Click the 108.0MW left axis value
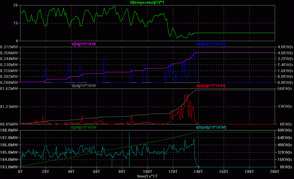 pos(9,130)
